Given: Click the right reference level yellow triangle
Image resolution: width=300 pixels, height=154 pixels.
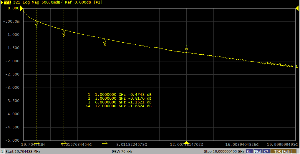Looking at the screenshot, I should (x=297, y=9).
